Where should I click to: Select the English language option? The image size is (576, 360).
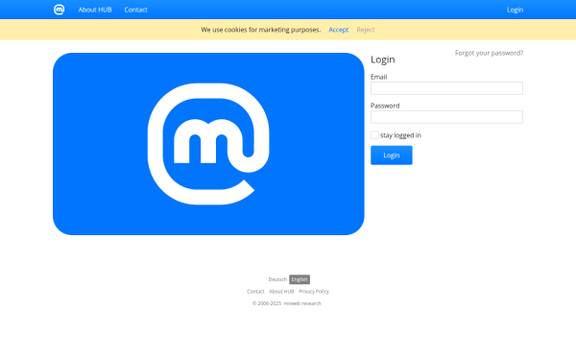pyautogui.click(x=300, y=279)
